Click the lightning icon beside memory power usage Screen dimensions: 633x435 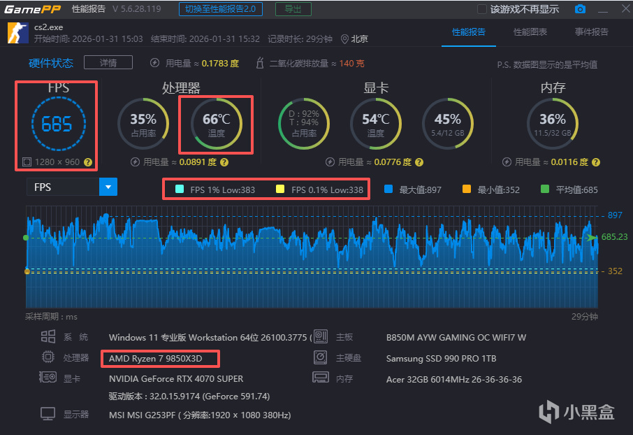pyautogui.click(x=507, y=162)
